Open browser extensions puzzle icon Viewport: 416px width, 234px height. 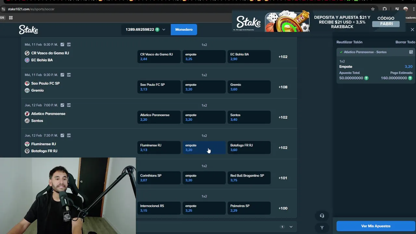tap(384, 9)
